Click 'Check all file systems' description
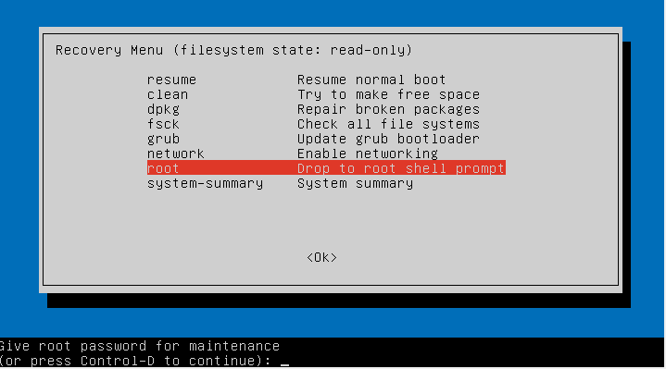666x369 pixels. [388, 124]
